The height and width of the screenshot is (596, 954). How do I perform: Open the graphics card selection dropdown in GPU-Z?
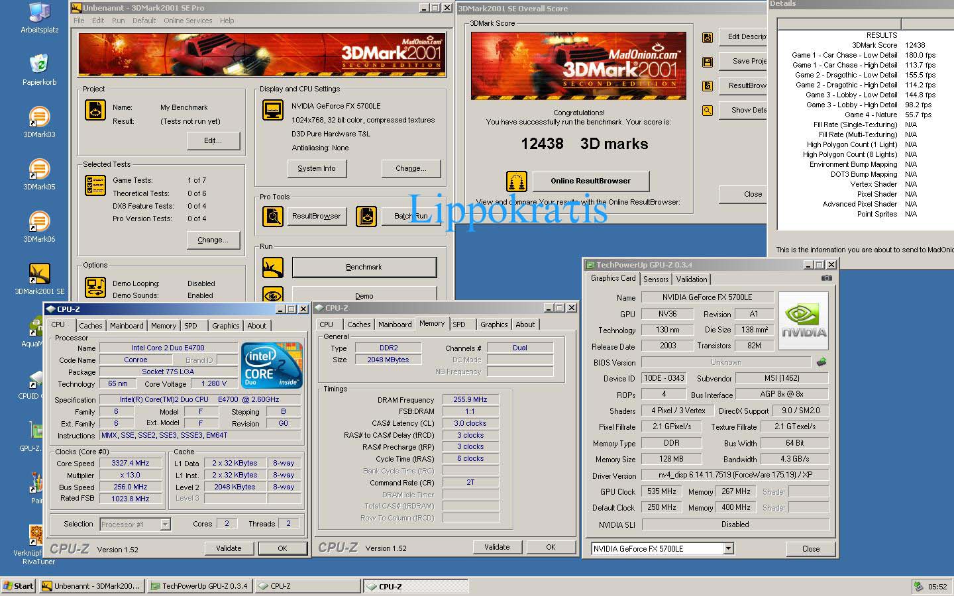click(x=729, y=548)
